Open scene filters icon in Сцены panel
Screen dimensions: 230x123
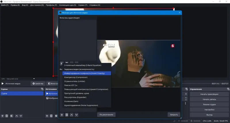[11, 116]
